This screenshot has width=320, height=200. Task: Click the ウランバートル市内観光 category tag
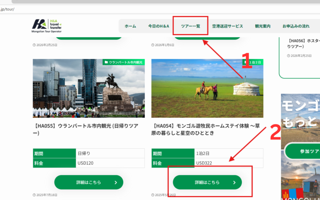pos(123,62)
